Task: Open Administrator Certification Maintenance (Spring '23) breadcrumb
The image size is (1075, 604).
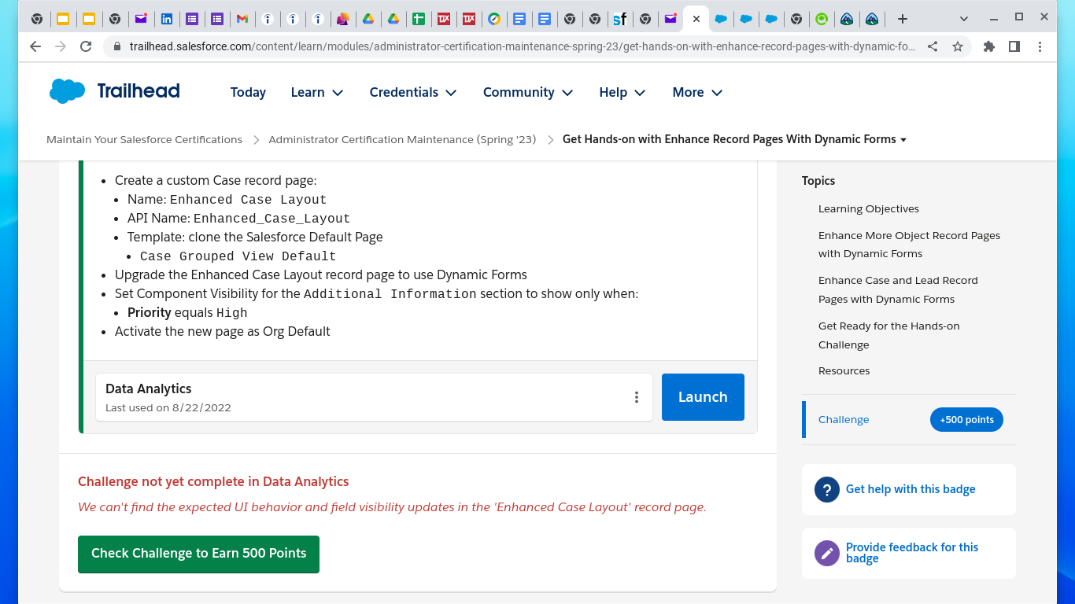Action: click(402, 139)
